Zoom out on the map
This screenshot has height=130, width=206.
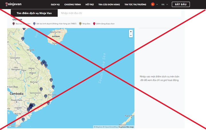tap(131, 36)
